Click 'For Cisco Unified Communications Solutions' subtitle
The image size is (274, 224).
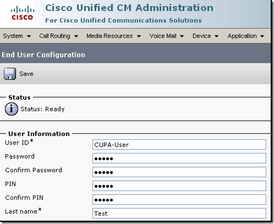click(123, 20)
